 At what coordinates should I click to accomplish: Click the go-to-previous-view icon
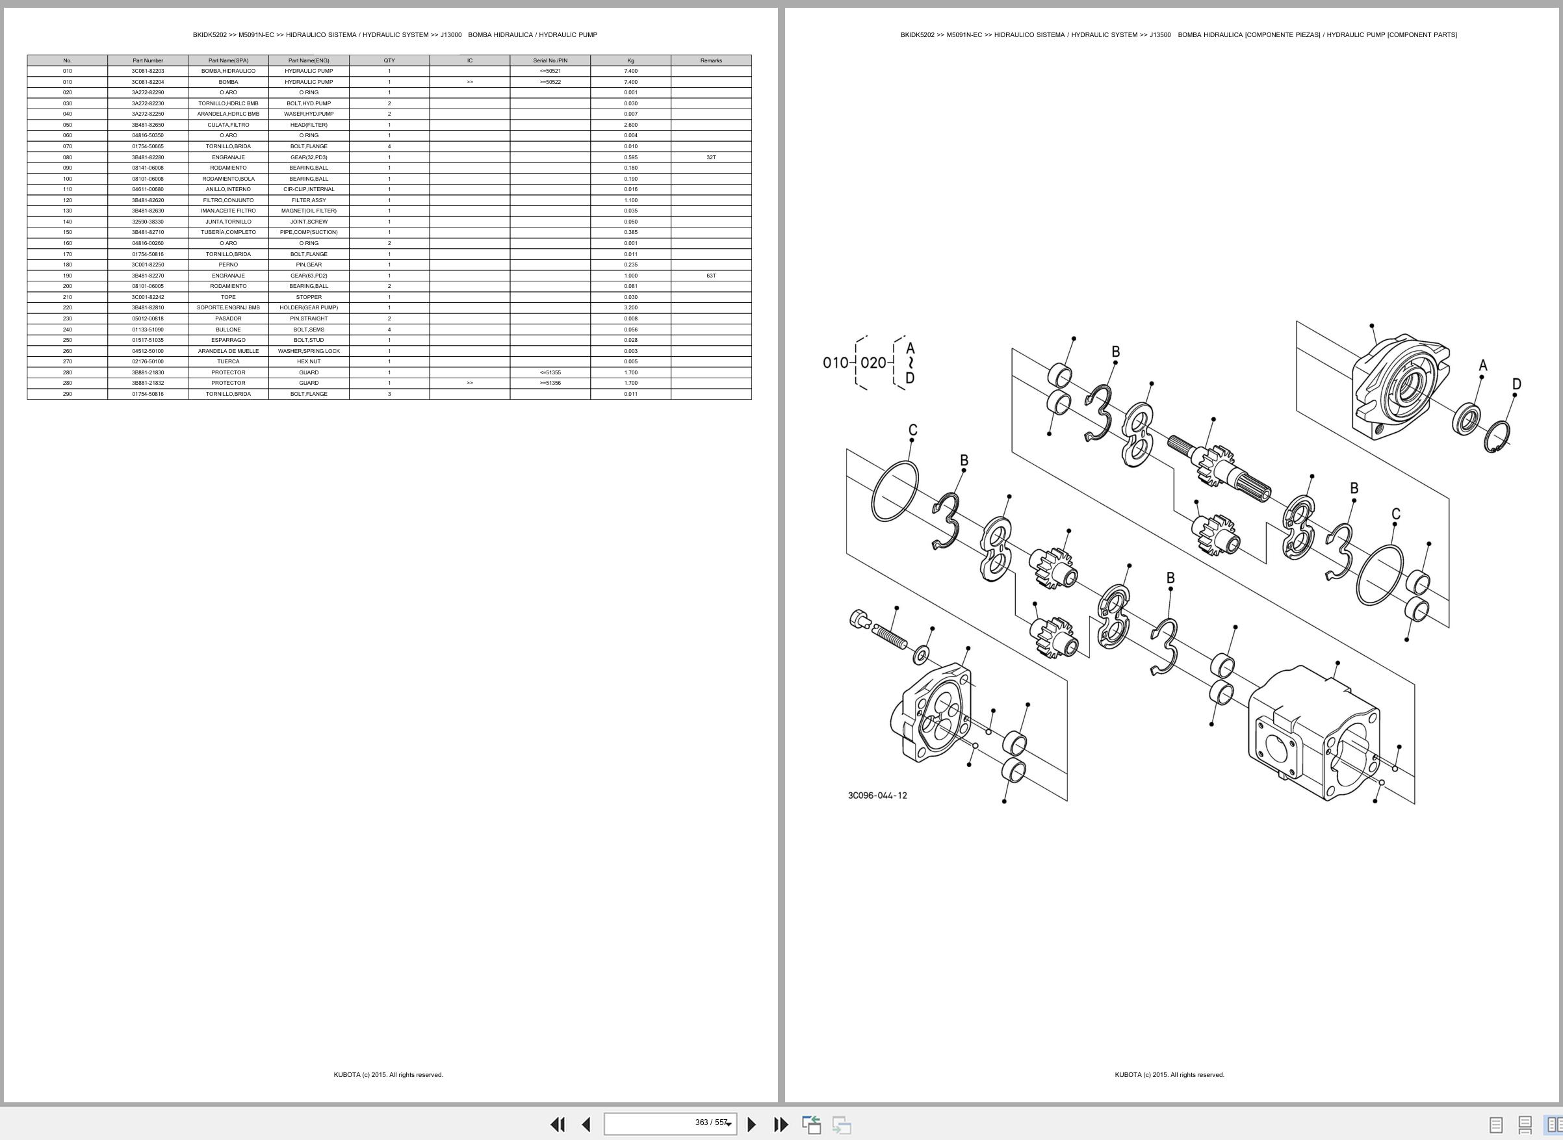point(812,1124)
